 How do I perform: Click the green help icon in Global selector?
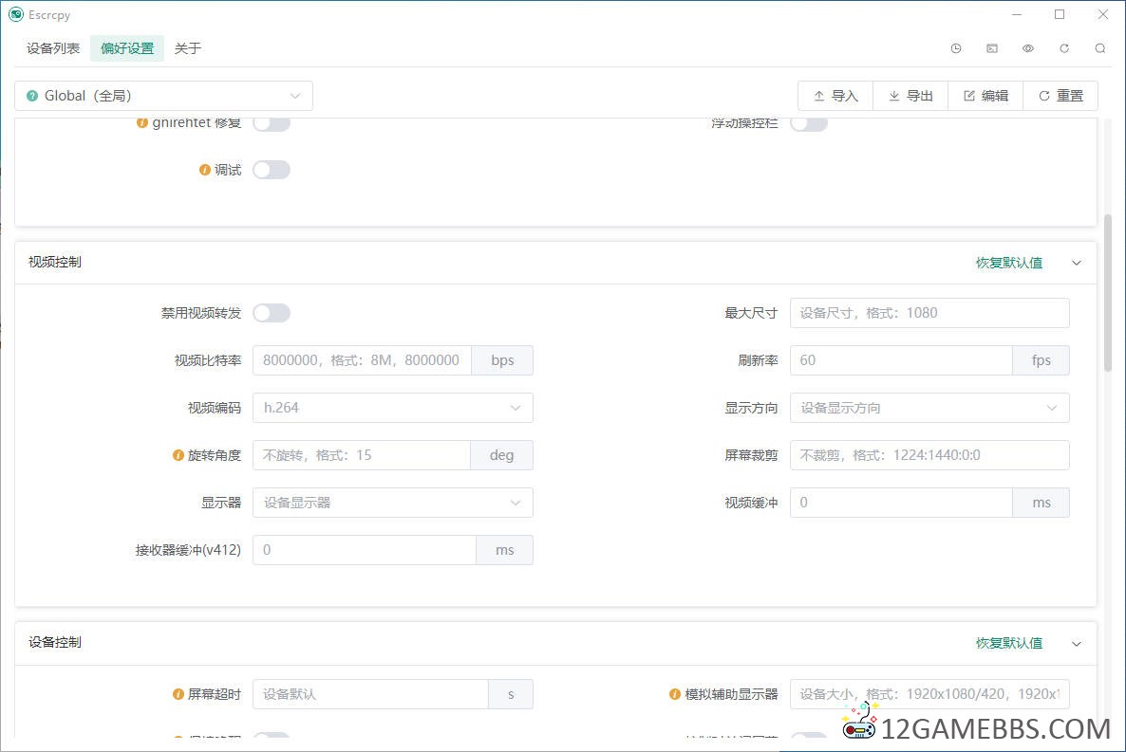[32, 96]
